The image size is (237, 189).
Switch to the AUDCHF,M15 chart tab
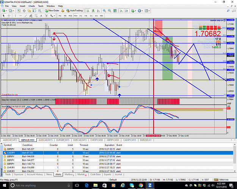pos(10,140)
